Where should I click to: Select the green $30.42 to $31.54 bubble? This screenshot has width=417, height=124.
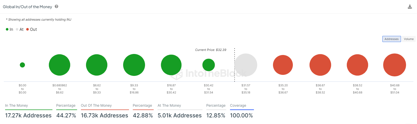point(209,65)
